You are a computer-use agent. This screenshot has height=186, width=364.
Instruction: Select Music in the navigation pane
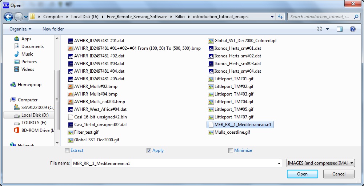pyautogui.click(x=27, y=54)
